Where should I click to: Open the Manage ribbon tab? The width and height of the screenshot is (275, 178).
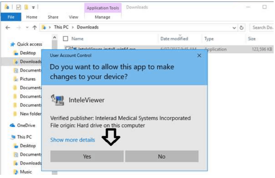(x=103, y=17)
